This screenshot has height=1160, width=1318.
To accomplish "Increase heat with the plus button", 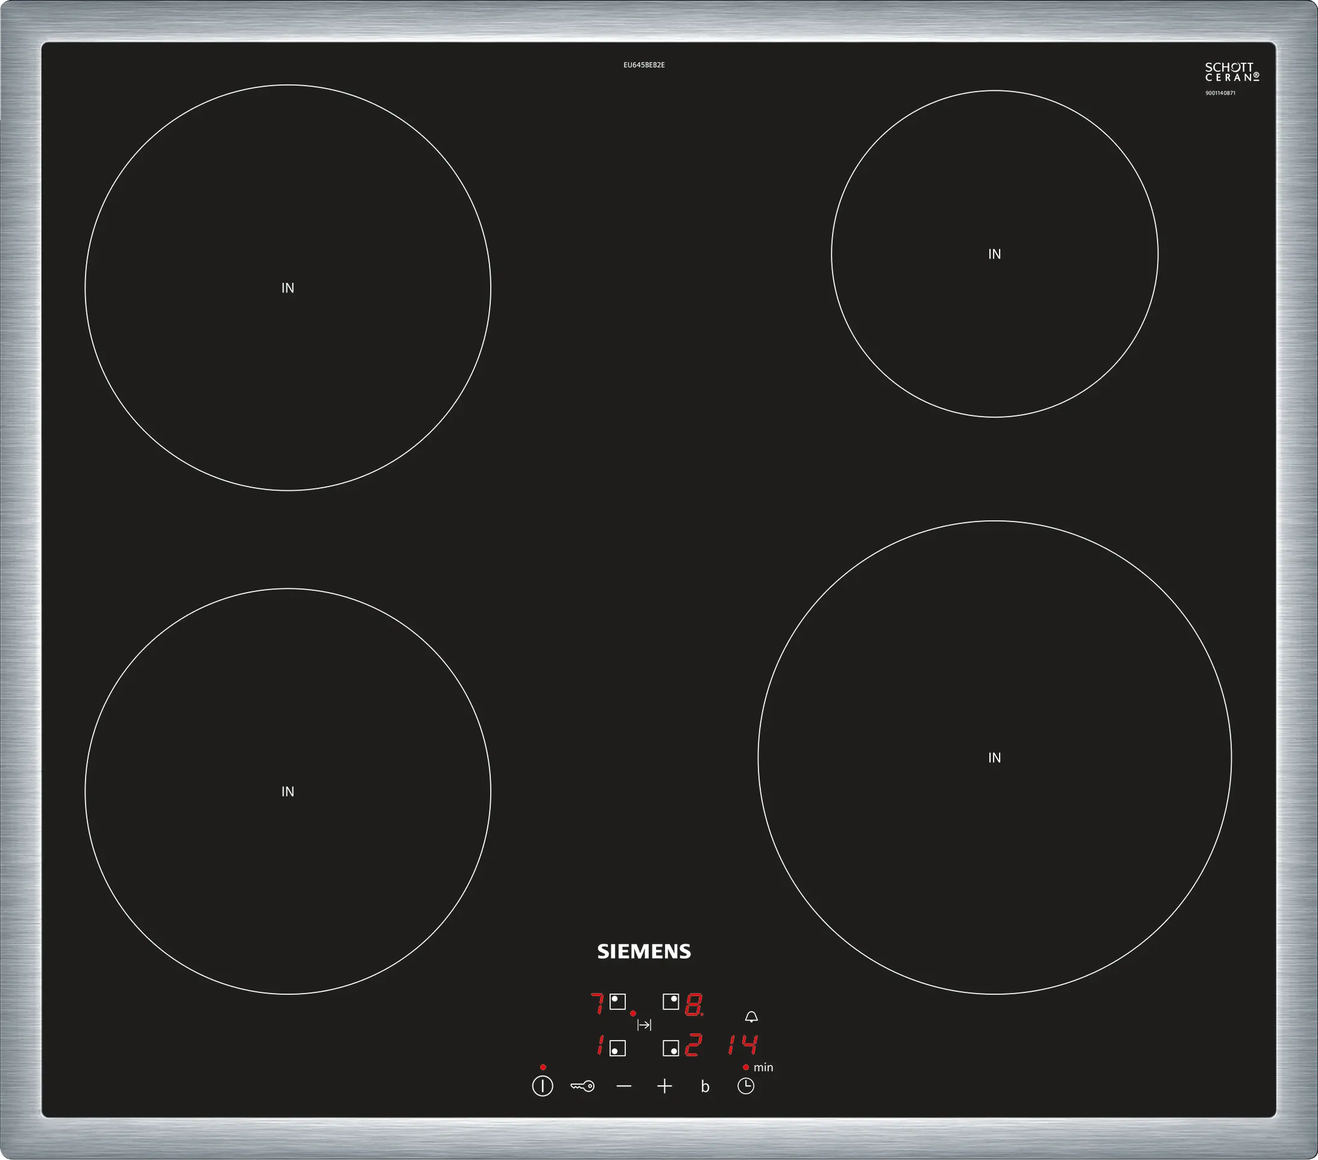I will click(664, 1086).
